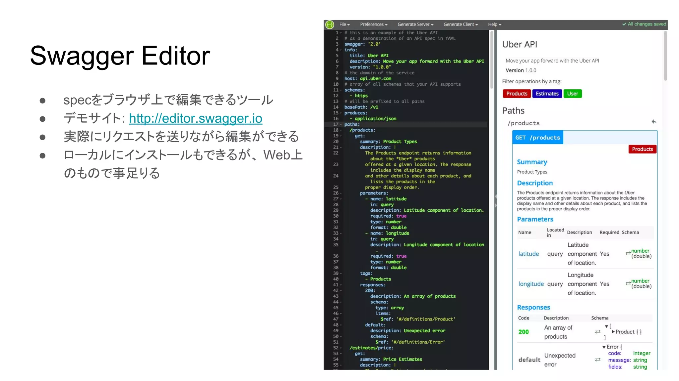The height and width of the screenshot is (381, 679).
Task: Click the Uber API title in preview
Action: [x=520, y=44]
